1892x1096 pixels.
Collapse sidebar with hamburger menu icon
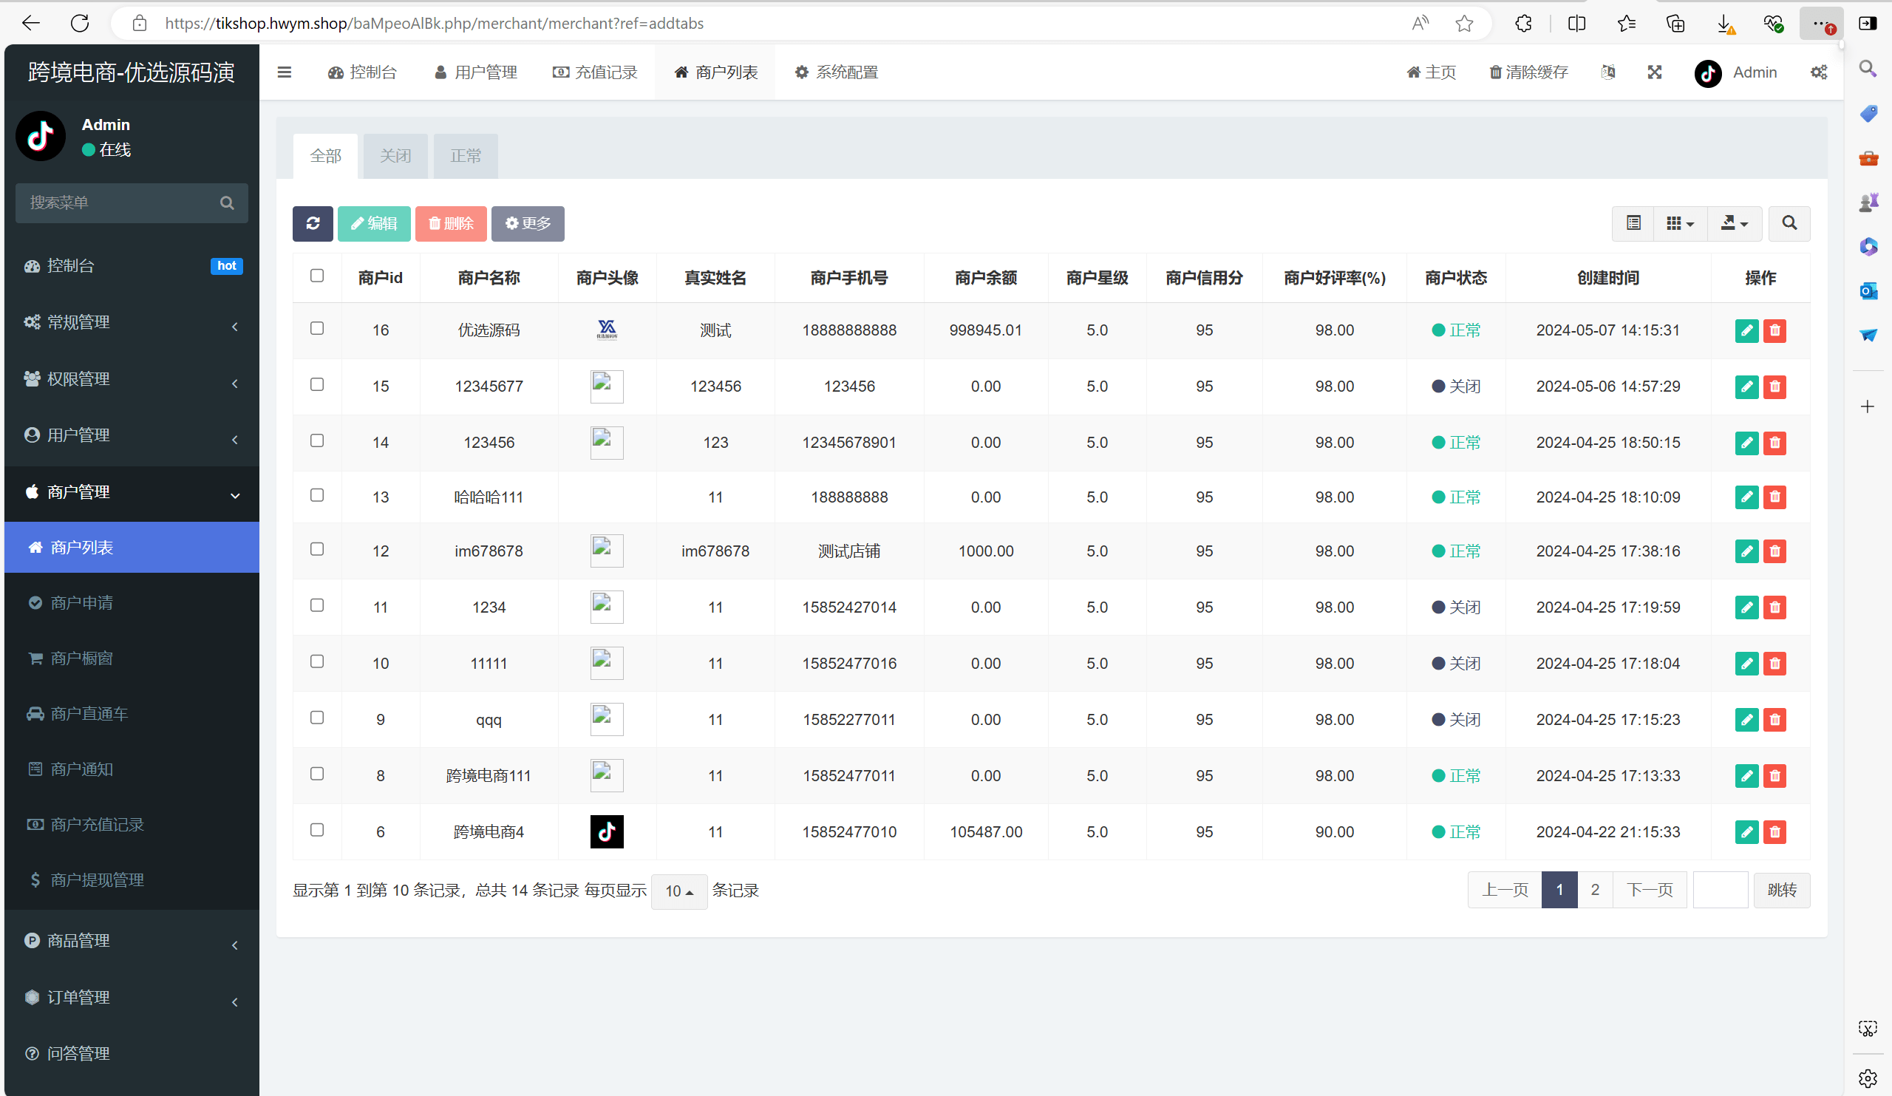[284, 72]
